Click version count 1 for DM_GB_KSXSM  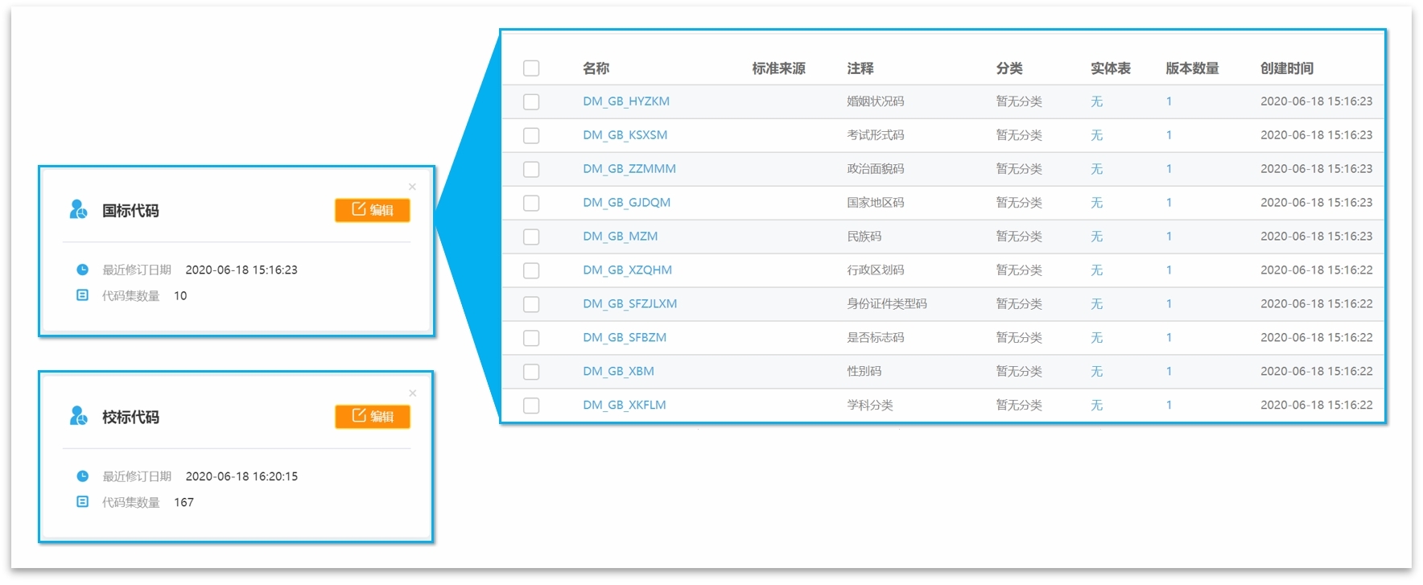click(x=1169, y=135)
